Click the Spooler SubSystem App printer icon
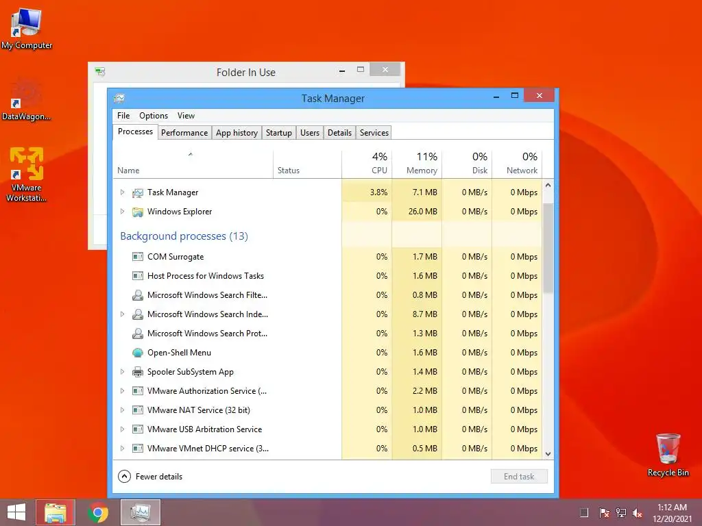Screen dimensions: 702x526 coord(137,372)
